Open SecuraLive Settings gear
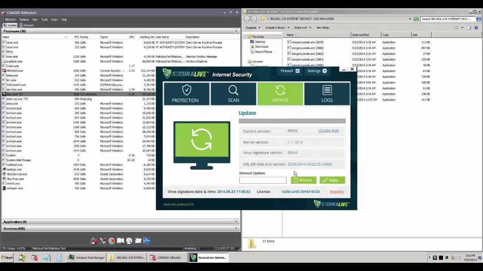The width and height of the screenshot is (483, 271). coord(317,71)
